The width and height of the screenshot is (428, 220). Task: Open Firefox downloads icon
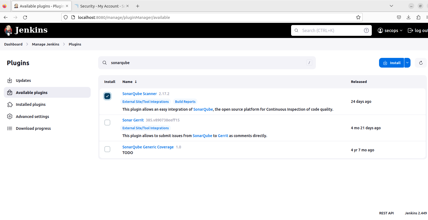[x=408, y=17]
